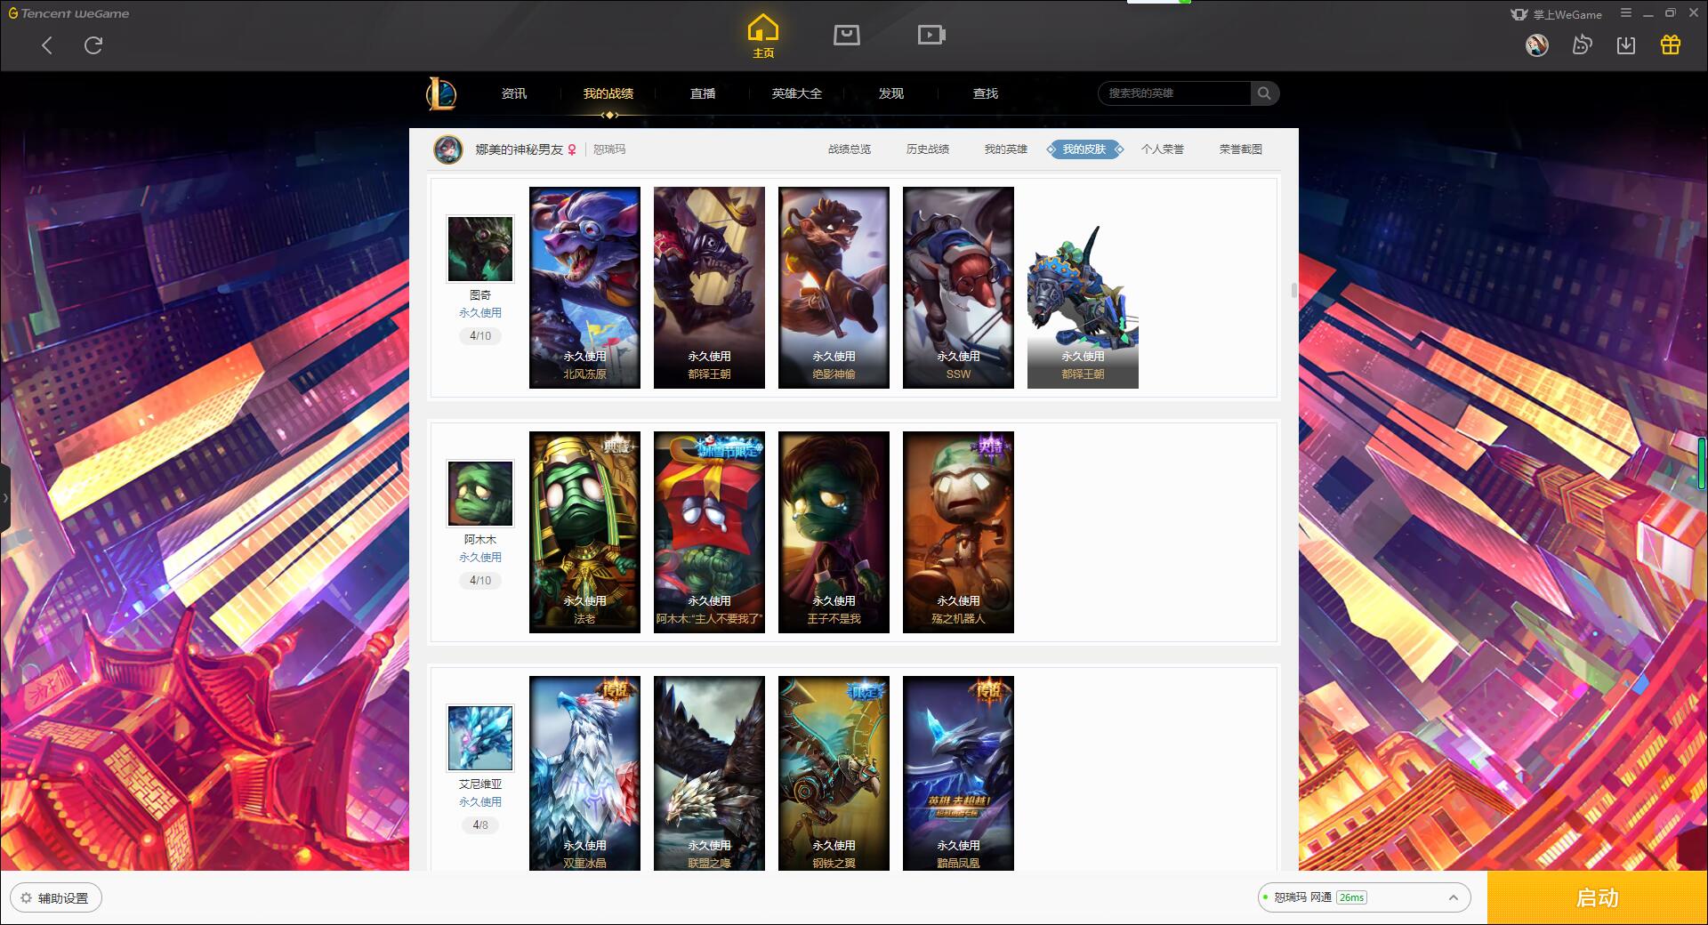Open the 发现 tab
Viewport: 1708px width, 925px height.
point(891,93)
